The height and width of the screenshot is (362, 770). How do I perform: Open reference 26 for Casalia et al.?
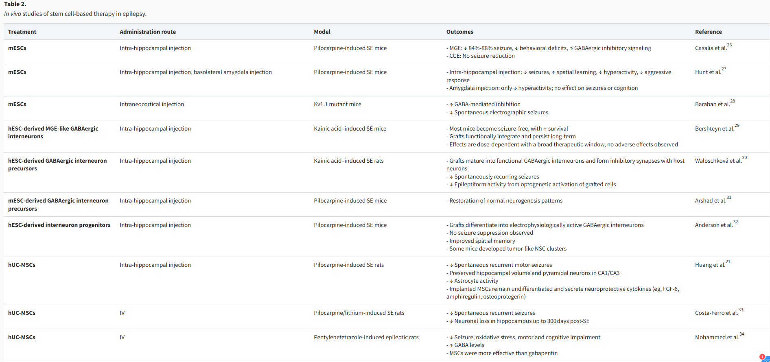click(x=729, y=45)
